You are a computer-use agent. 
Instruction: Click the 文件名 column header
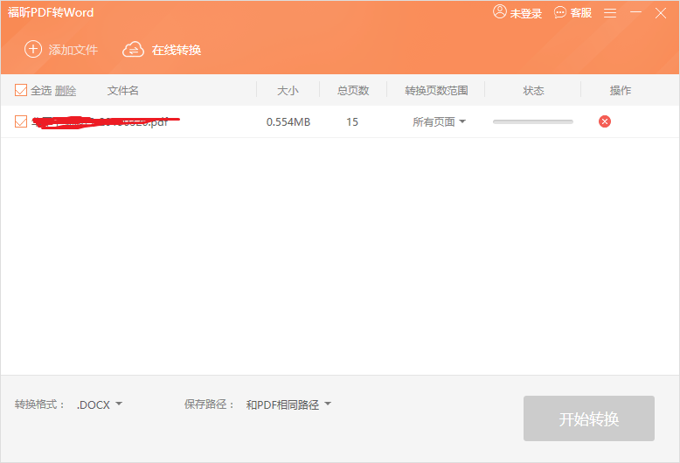(x=123, y=90)
